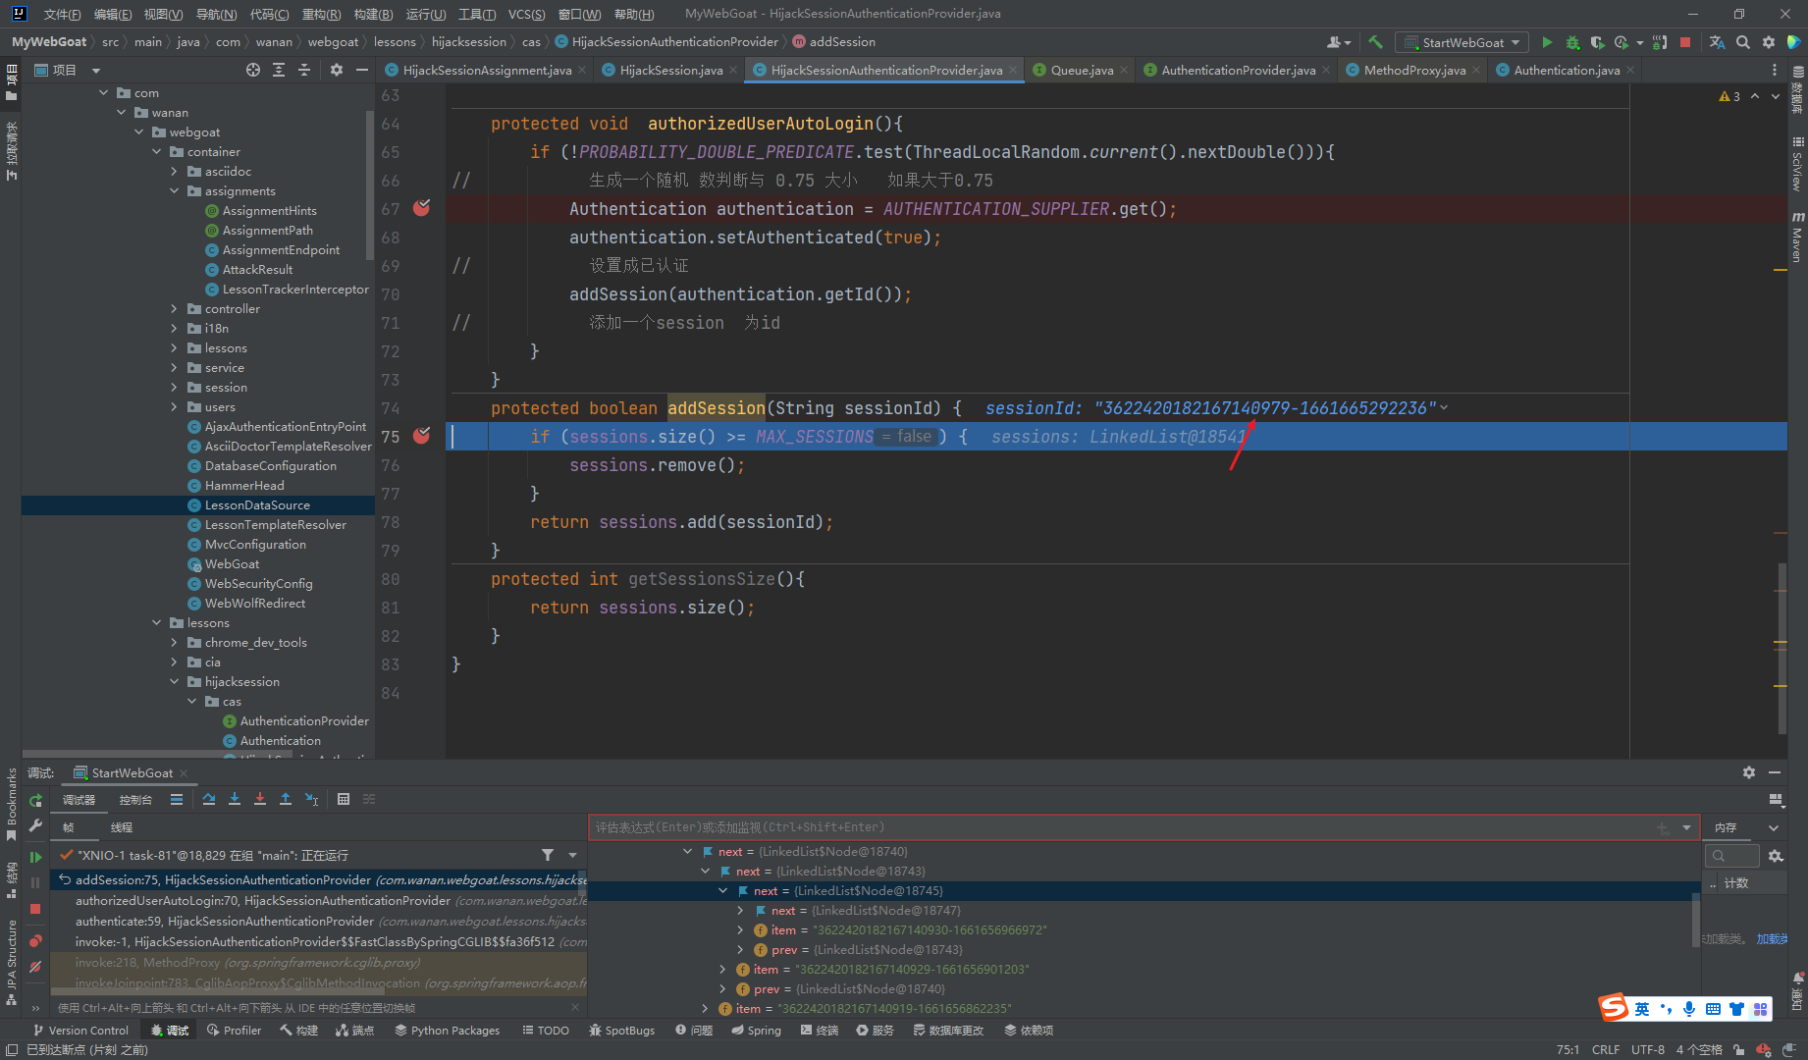The height and width of the screenshot is (1060, 1808).
Task: Click the Step Over debugger icon
Action: [209, 799]
